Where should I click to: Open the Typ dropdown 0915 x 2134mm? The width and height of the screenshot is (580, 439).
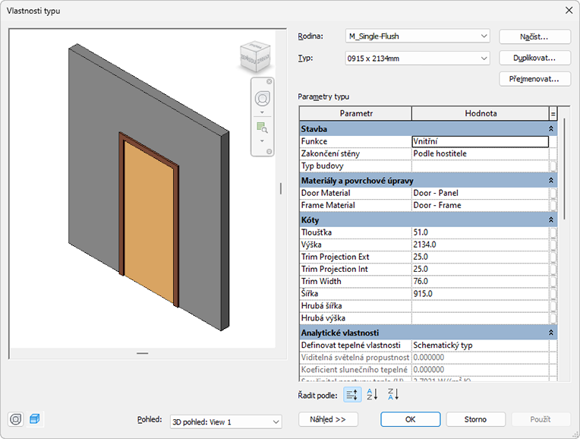coord(418,58)
